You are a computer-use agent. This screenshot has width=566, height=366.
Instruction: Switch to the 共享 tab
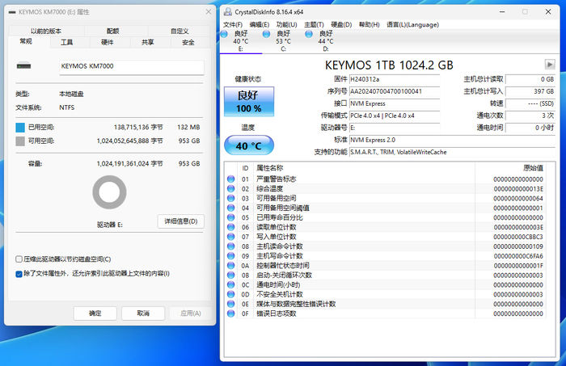click(148, 42)
